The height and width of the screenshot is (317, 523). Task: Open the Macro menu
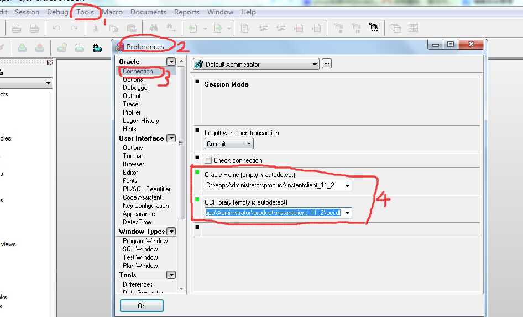112,12
